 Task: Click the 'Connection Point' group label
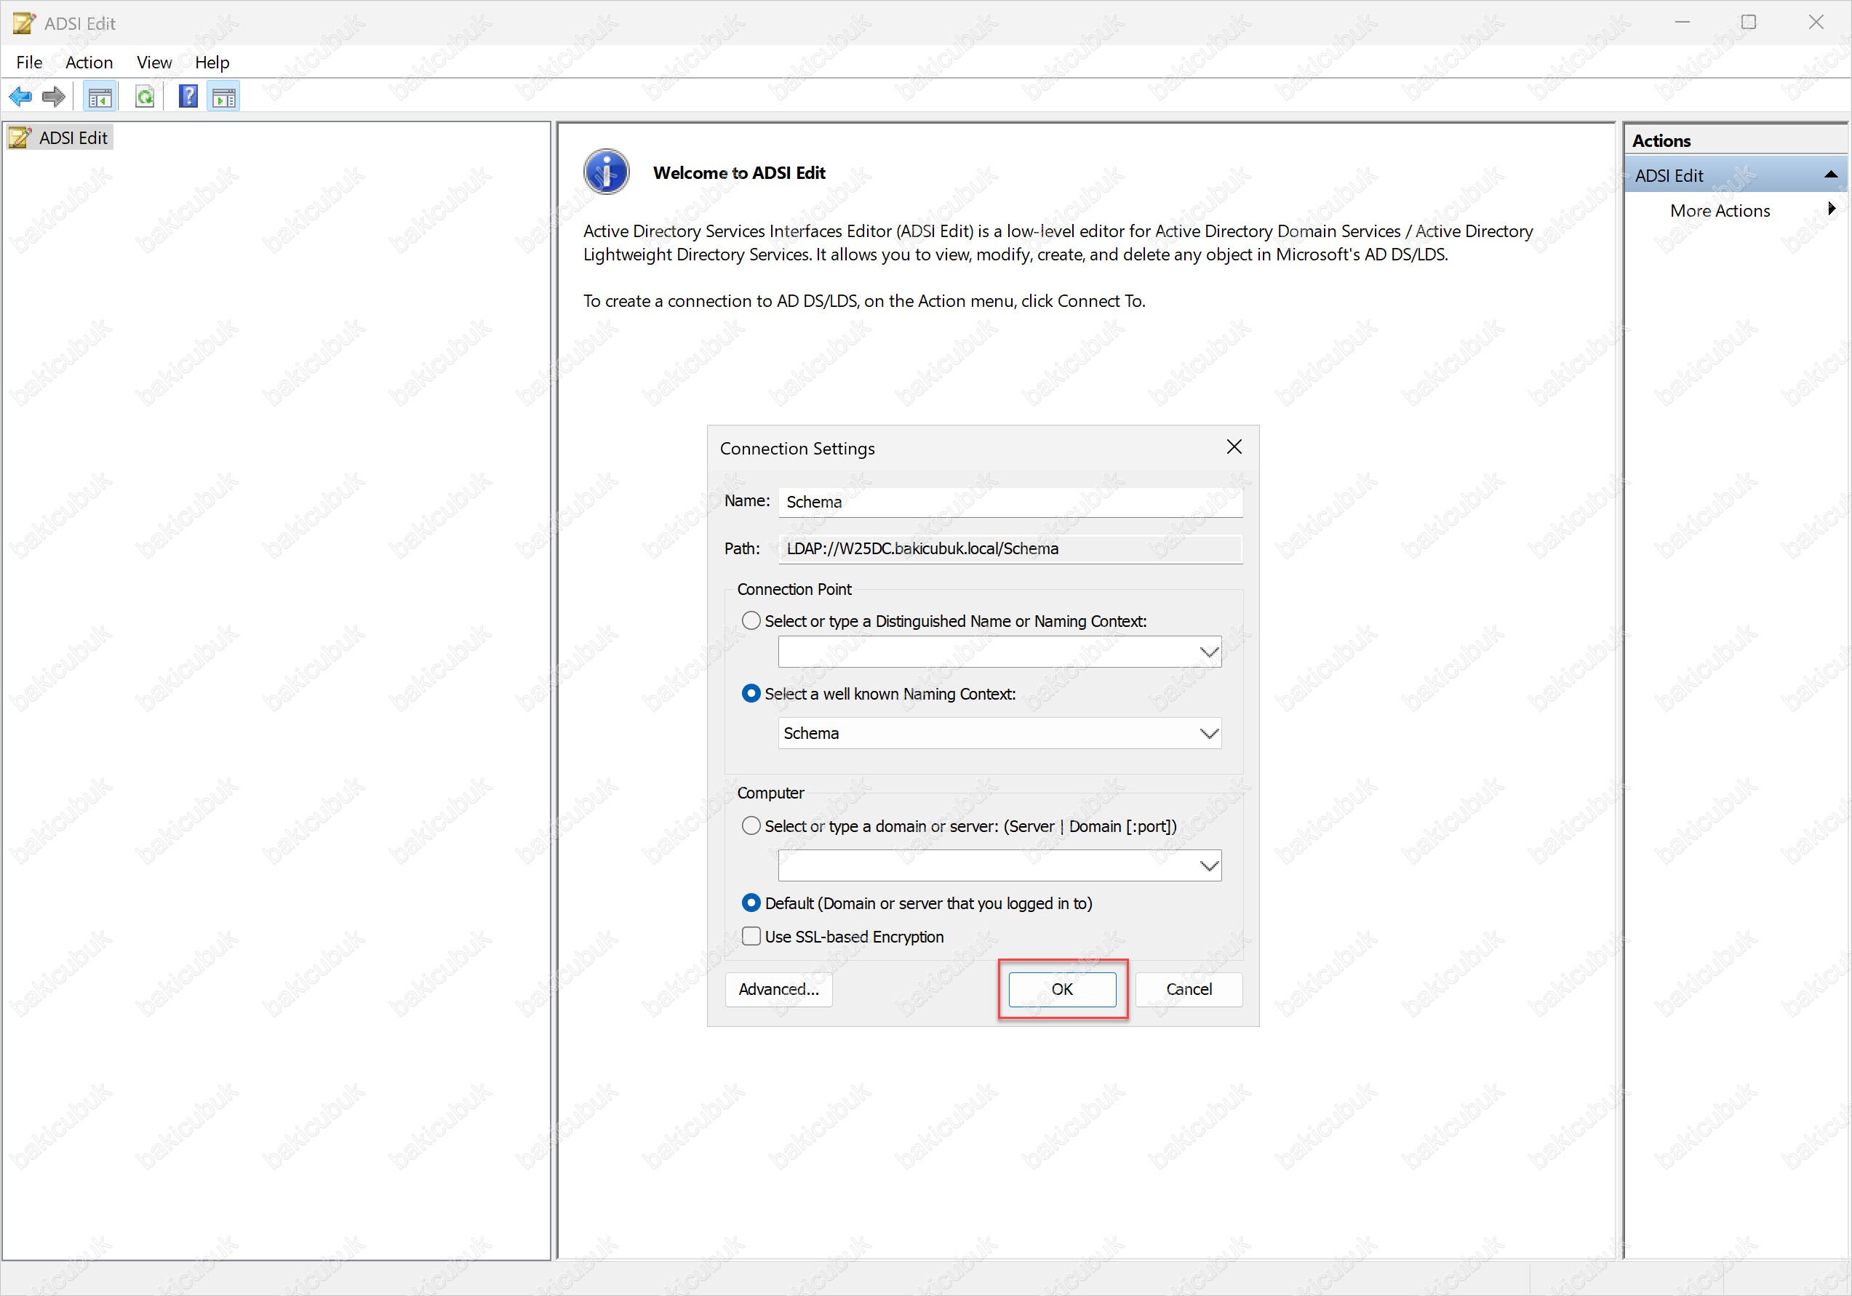pos(794,590)
